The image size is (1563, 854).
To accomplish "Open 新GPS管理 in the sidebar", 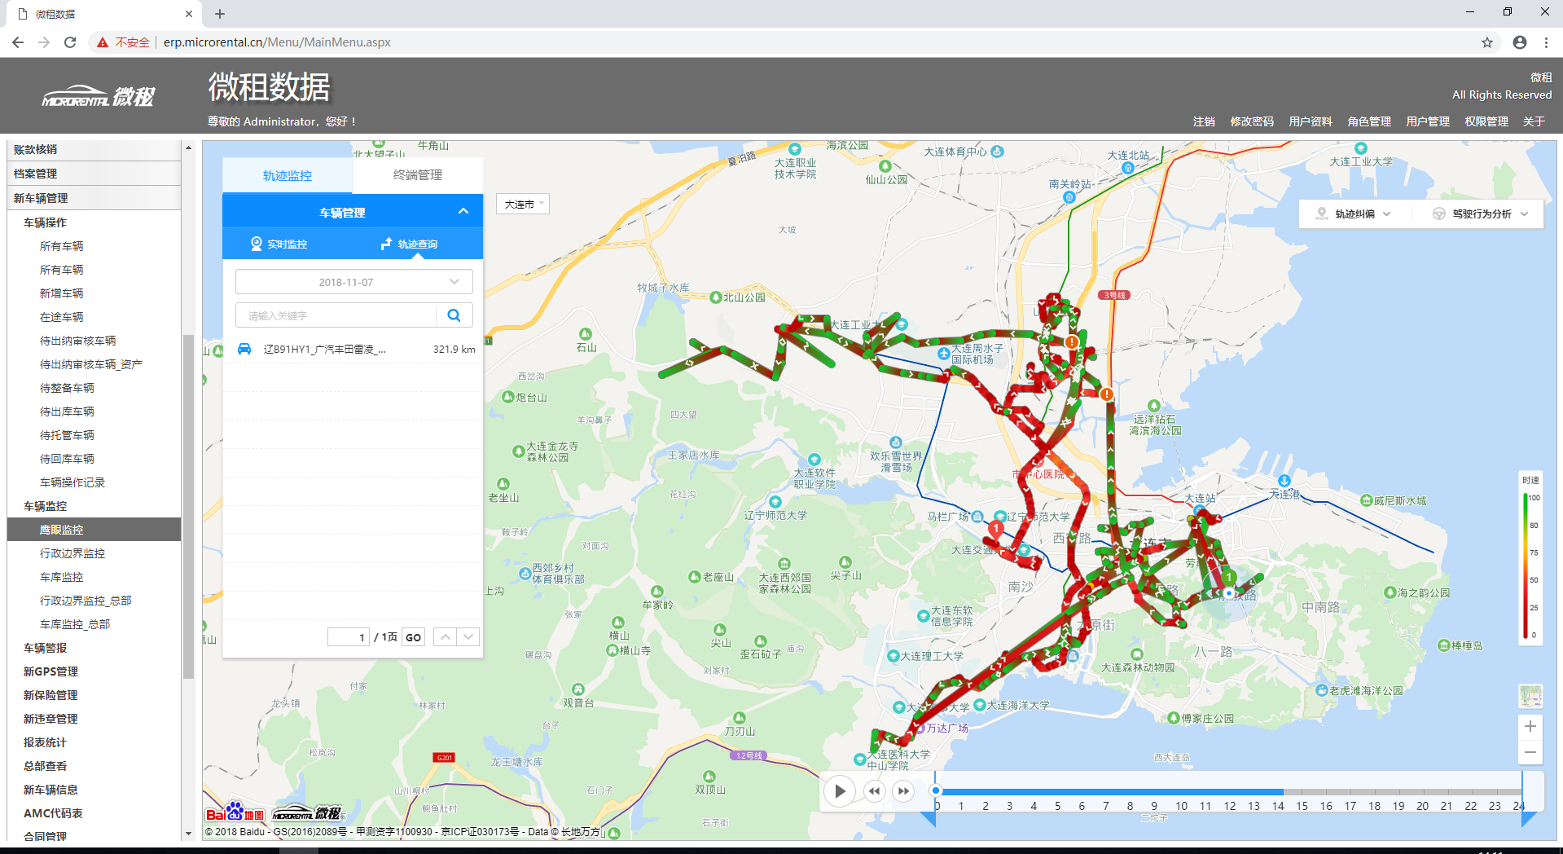I will pos(50,671).
